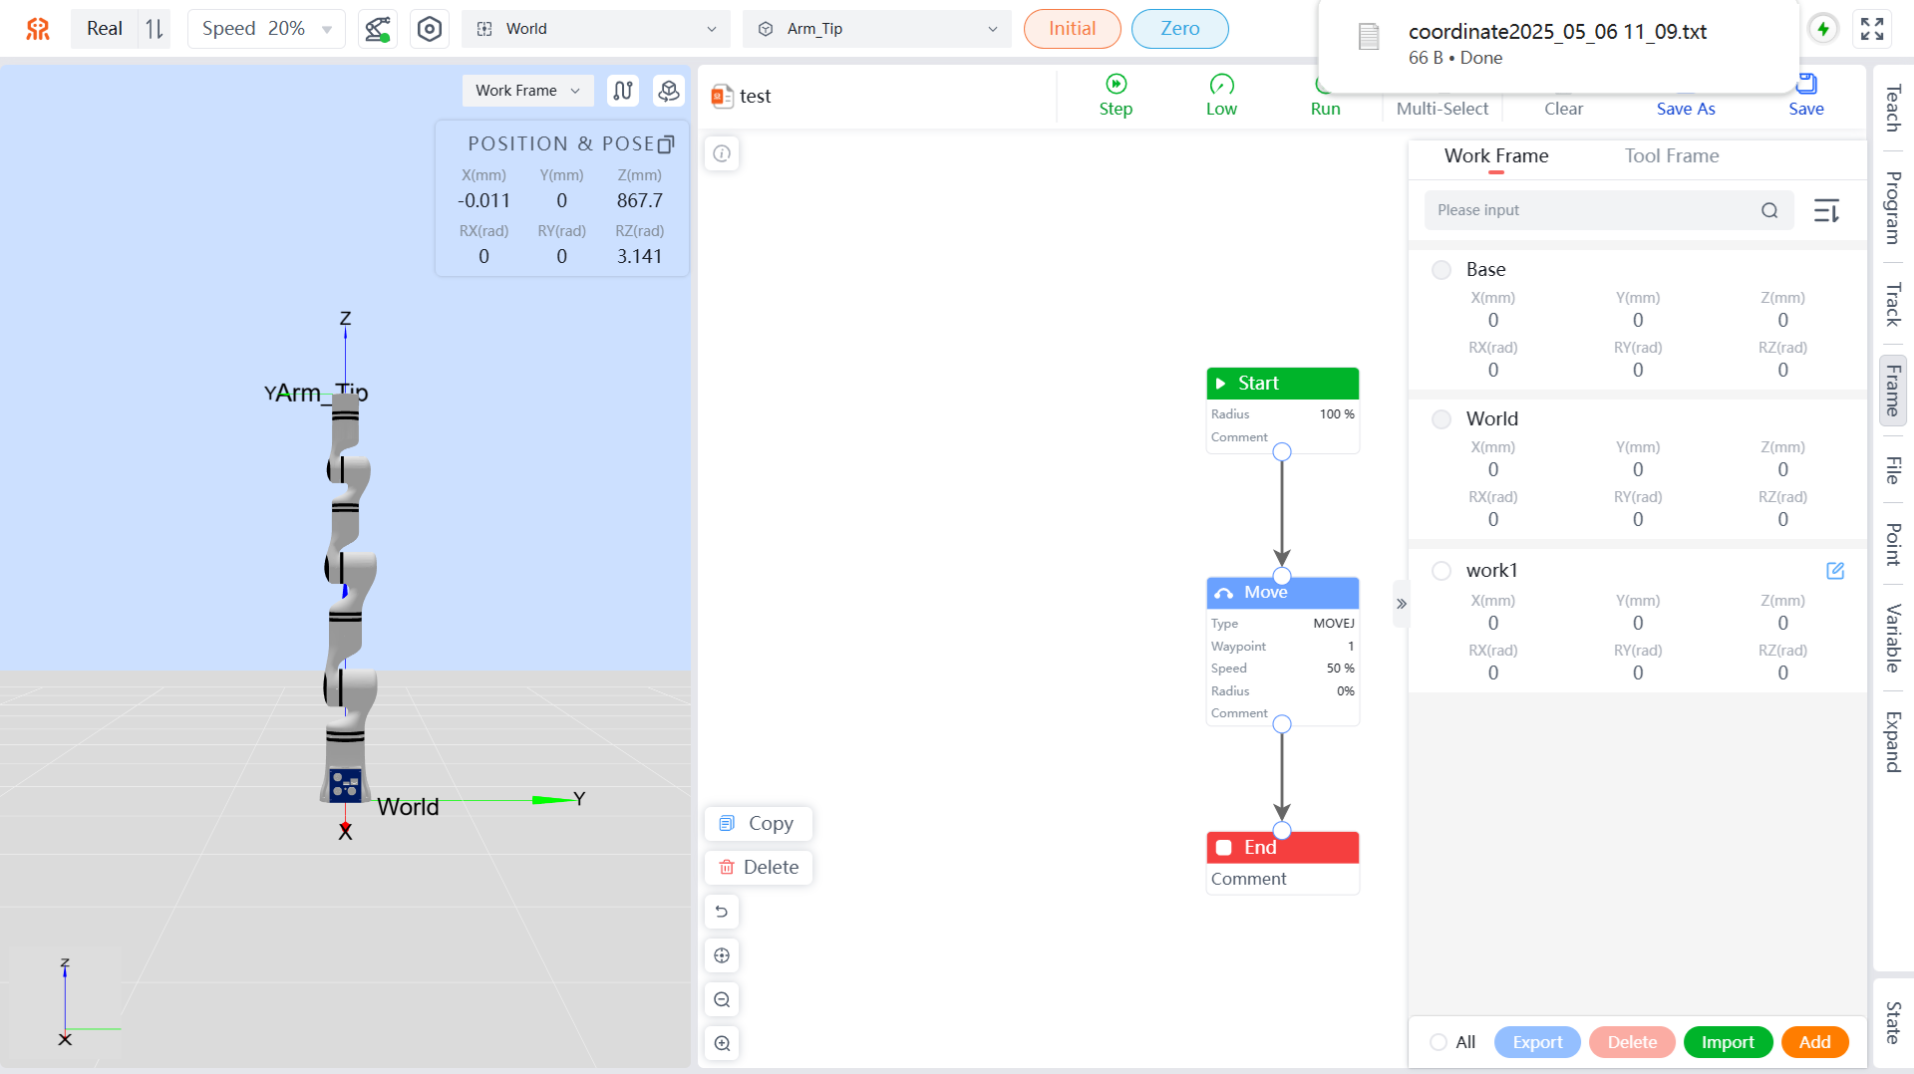The height and width of the screenshot is (1074, 1914).
Task: Click the zoom out magnifier icon
Action: coord(722,999)
